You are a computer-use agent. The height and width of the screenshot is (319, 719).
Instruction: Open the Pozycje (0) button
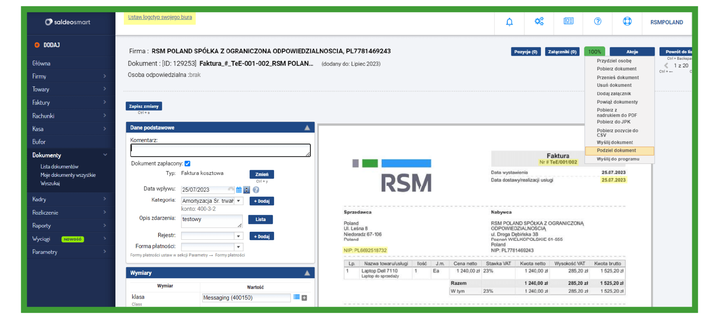[x=526, y=52]
